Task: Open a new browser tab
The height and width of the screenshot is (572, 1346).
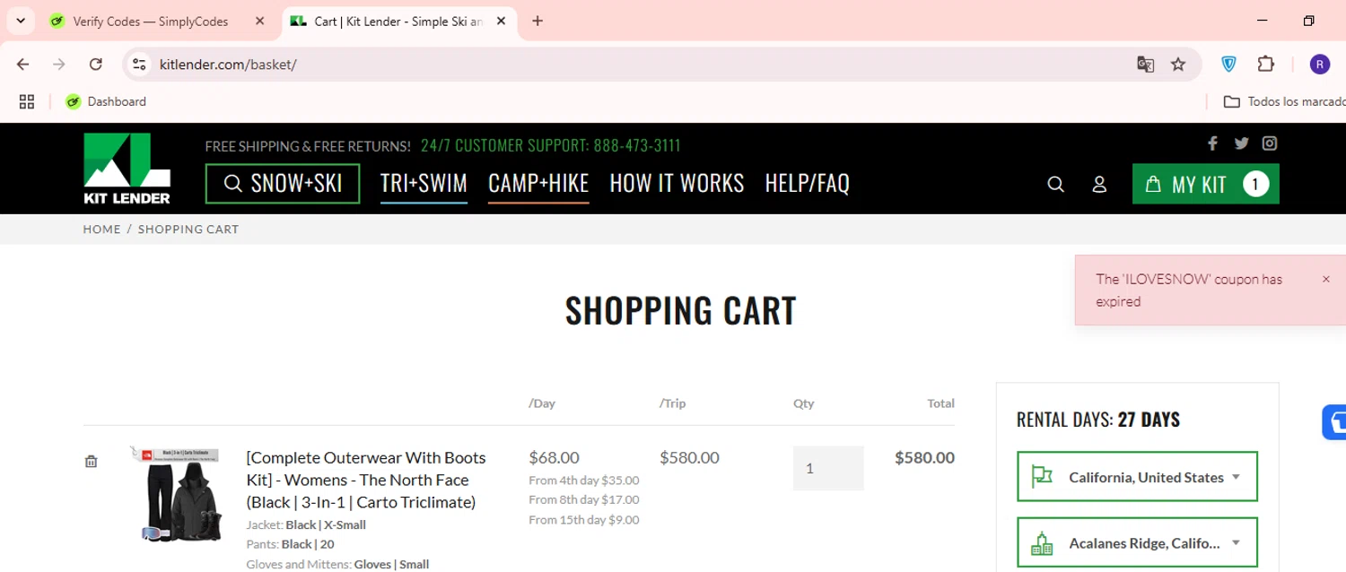Action: click(538, 21)
